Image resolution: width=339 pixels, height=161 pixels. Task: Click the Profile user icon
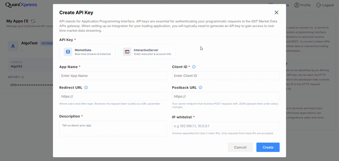pyautogui.click(x=297, y=5)
